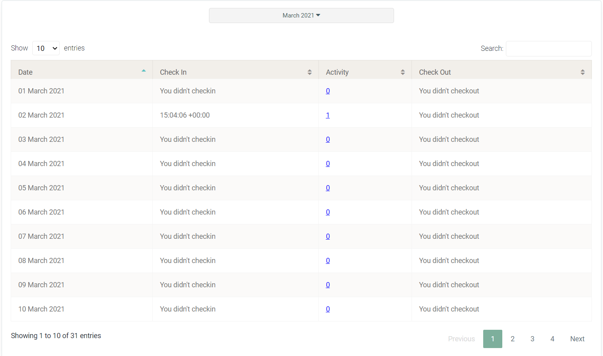Click the Next pagination button
Viewport: 603px width, 356px height.
pos(577,339)
